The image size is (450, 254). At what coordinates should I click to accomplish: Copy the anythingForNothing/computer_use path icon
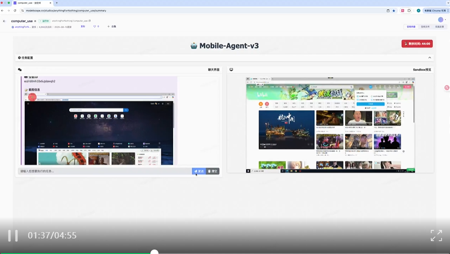tap(90, 21)
